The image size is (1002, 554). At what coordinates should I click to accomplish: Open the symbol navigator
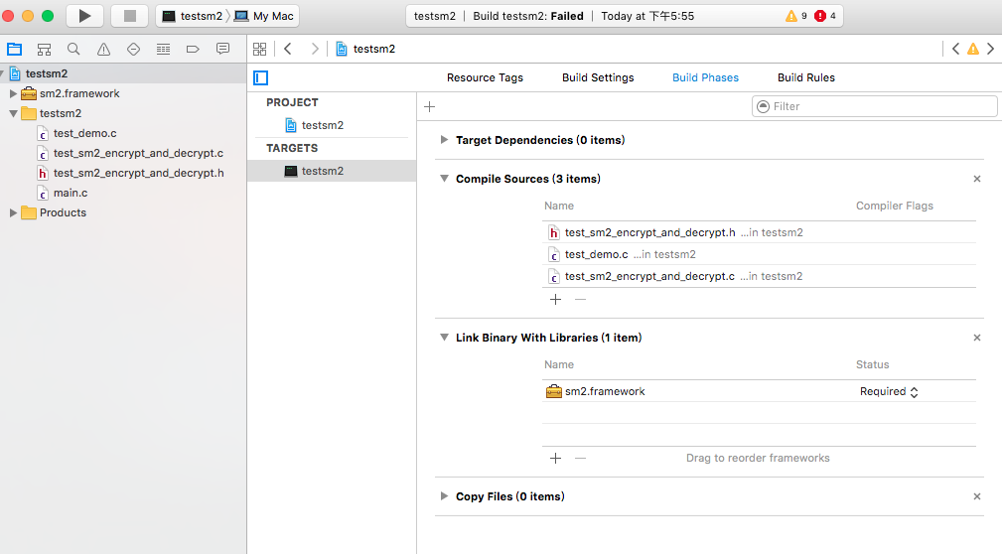coord(44,50)
